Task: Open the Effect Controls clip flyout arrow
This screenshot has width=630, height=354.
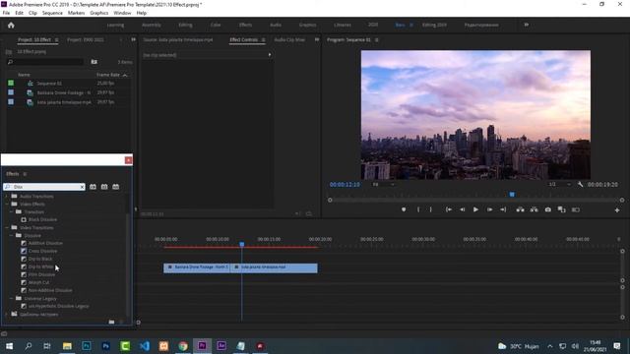Action: coord(270,55)
